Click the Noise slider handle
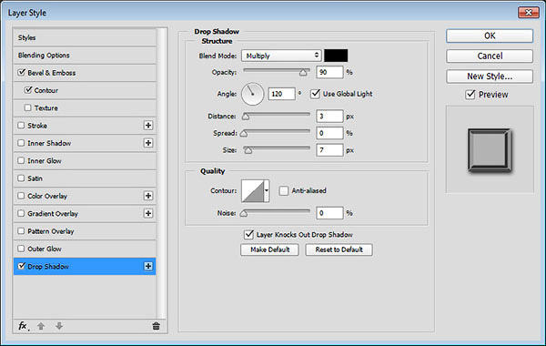 click(x=244, y=213)
